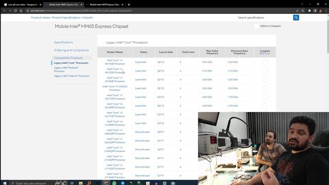Open Specifications in the left sidebar

click(63, 42)
